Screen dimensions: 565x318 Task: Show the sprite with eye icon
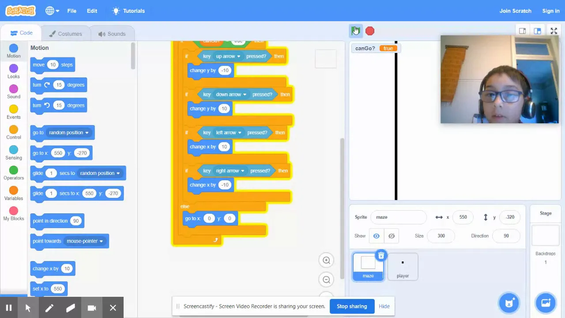point(377,236)
